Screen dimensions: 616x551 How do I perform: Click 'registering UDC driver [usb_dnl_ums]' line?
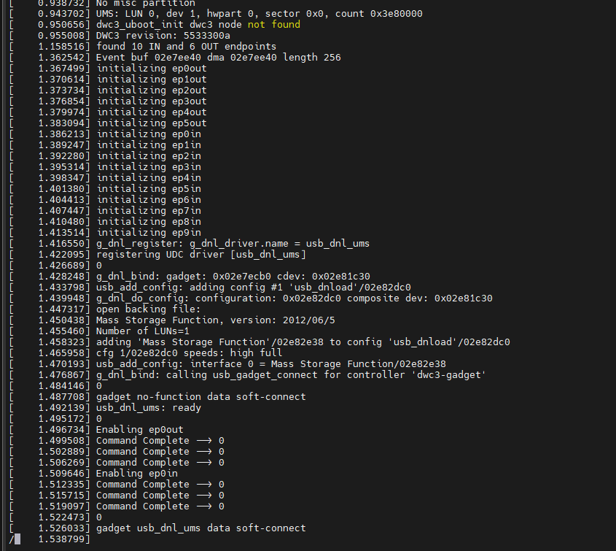200,255
